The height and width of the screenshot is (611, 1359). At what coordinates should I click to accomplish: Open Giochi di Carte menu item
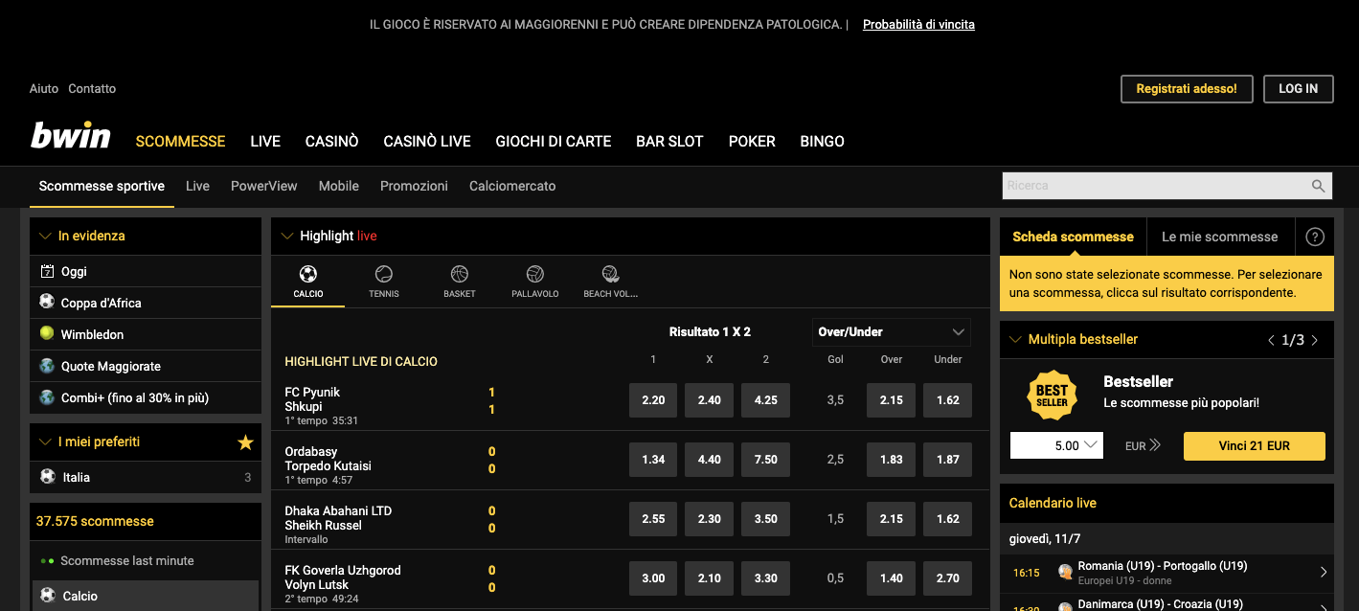(x=554, y=141)
